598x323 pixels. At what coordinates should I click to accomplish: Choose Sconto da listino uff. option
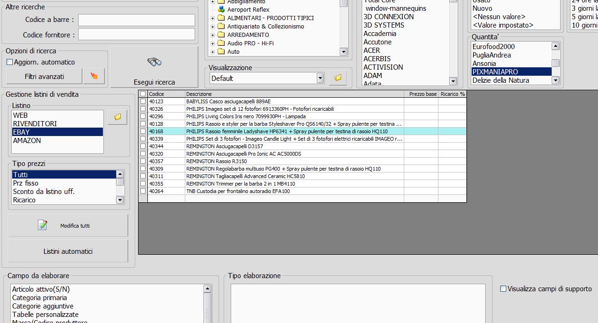point(64,191)
